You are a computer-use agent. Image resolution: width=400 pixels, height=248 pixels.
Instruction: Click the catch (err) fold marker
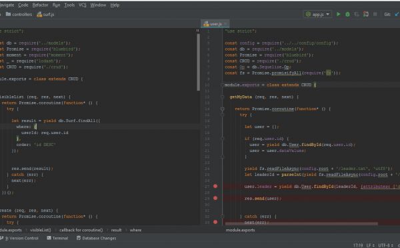(x=222, y=217)
